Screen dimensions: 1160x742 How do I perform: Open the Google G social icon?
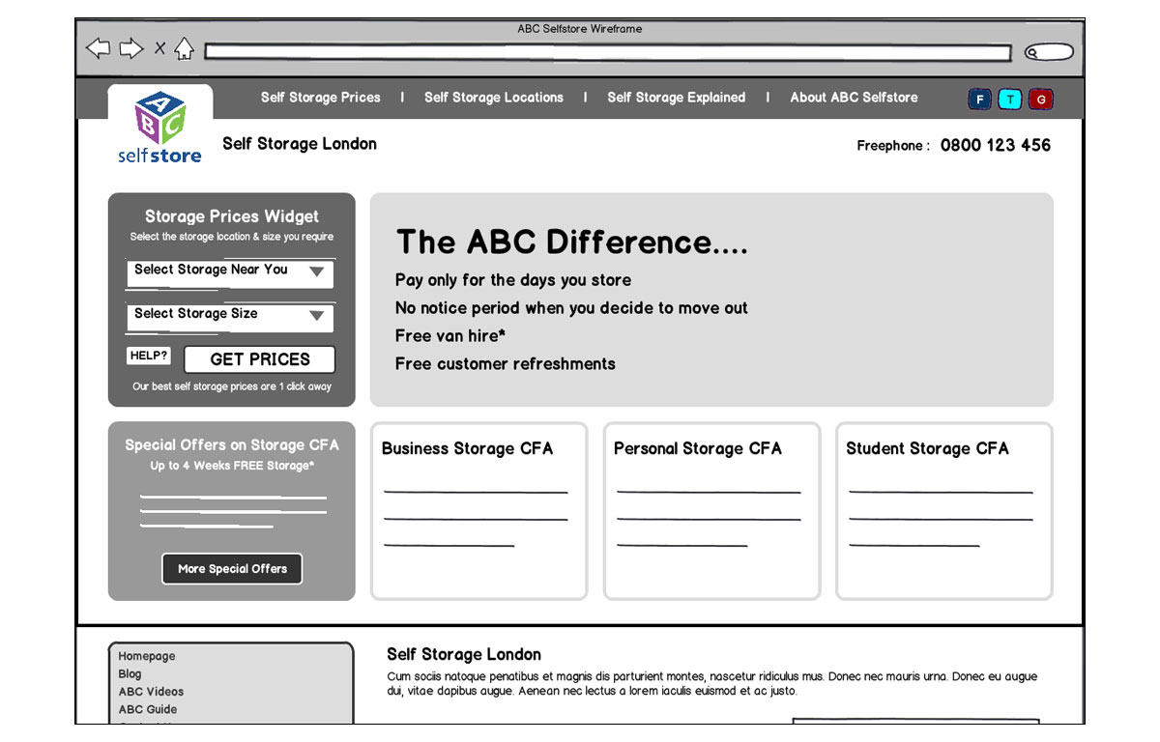pos(1041,99)
